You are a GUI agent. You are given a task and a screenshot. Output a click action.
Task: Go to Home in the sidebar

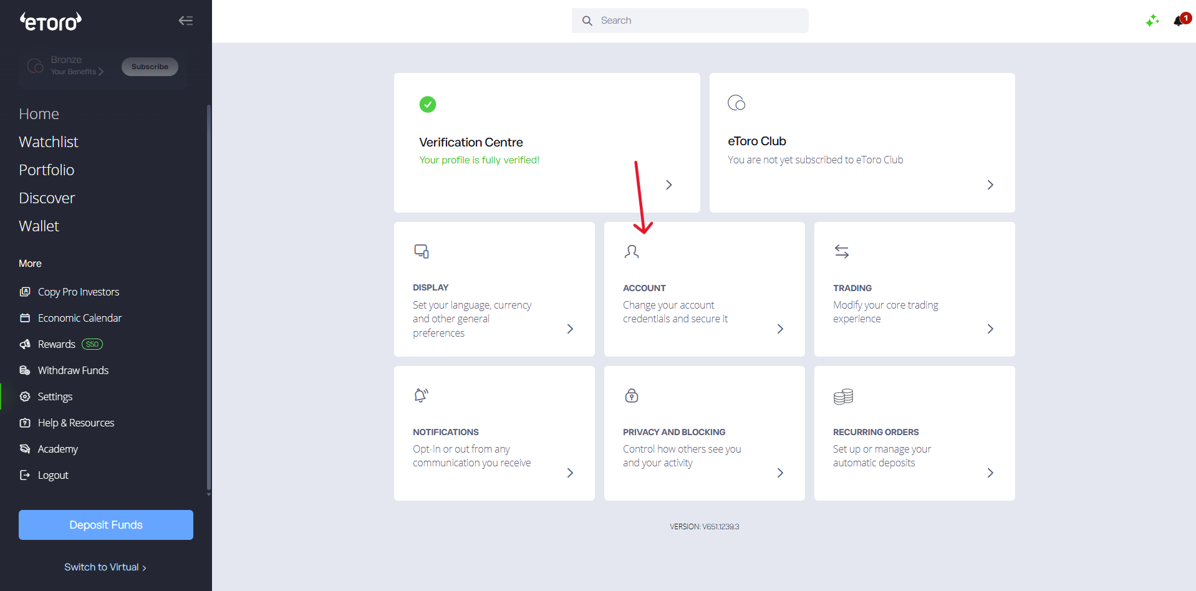coord(39,114)
